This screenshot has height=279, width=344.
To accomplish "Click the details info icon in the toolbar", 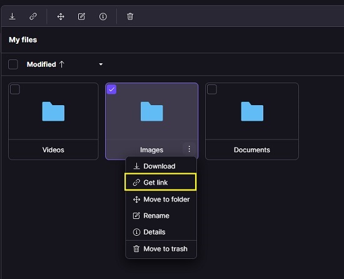I will pos(103,16).
